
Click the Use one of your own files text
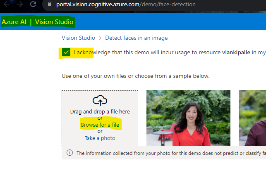[x=136, y=76]
